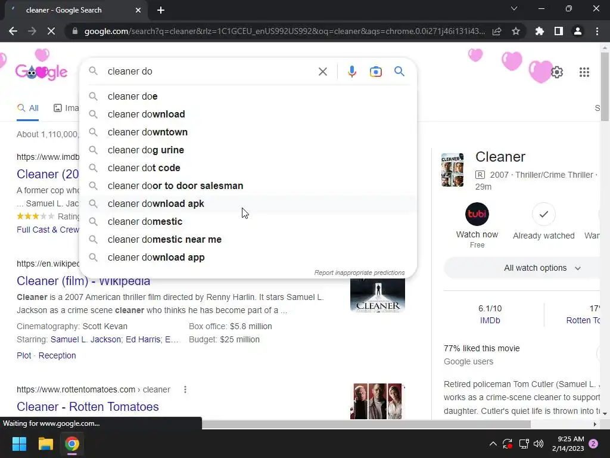Click the Rotten Tomatoes cast thumbnail

tap(377, 401)
